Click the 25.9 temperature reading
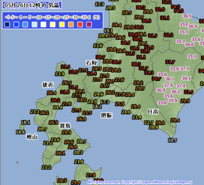Screen dimensions: 204x185 [120, 104]
